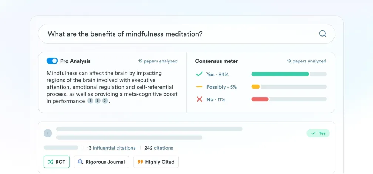Screen dimensions: 373x174
Task: Click the yellow Possibly dash icon
Action: point(199,87)
